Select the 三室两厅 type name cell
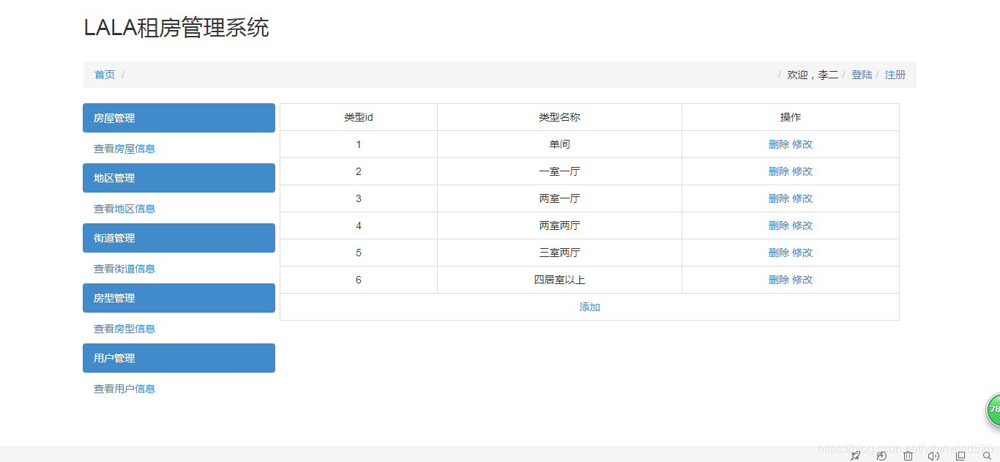Screen dimensions: 1000x462 tap(560, 253)
